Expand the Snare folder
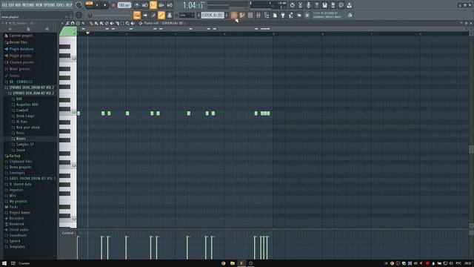 (21, 150)
